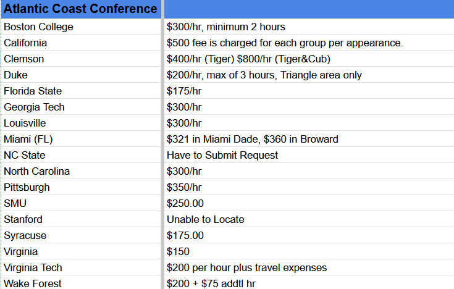
Task: Select the Wake Forest $200 + $75 cell
Action: coord(309,283)
